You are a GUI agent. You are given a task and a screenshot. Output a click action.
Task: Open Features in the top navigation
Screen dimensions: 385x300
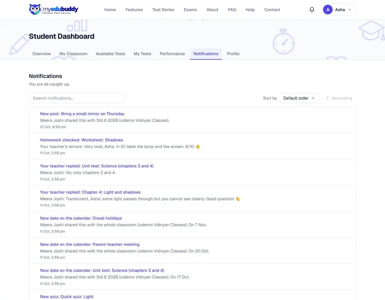[134, 9]
